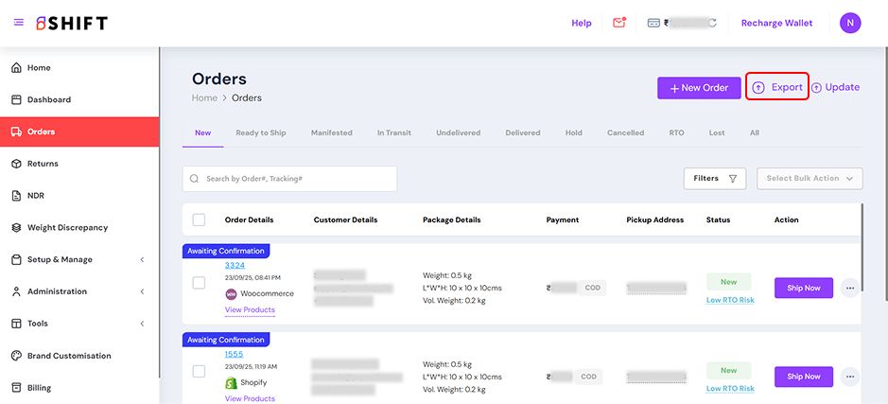Tick checkbox for order 1555
888x404 pixels.
[199, 371]
